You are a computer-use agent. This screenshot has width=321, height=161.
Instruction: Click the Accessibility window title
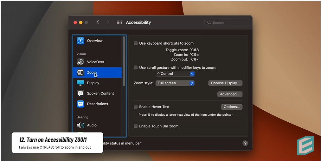[138, 22]
